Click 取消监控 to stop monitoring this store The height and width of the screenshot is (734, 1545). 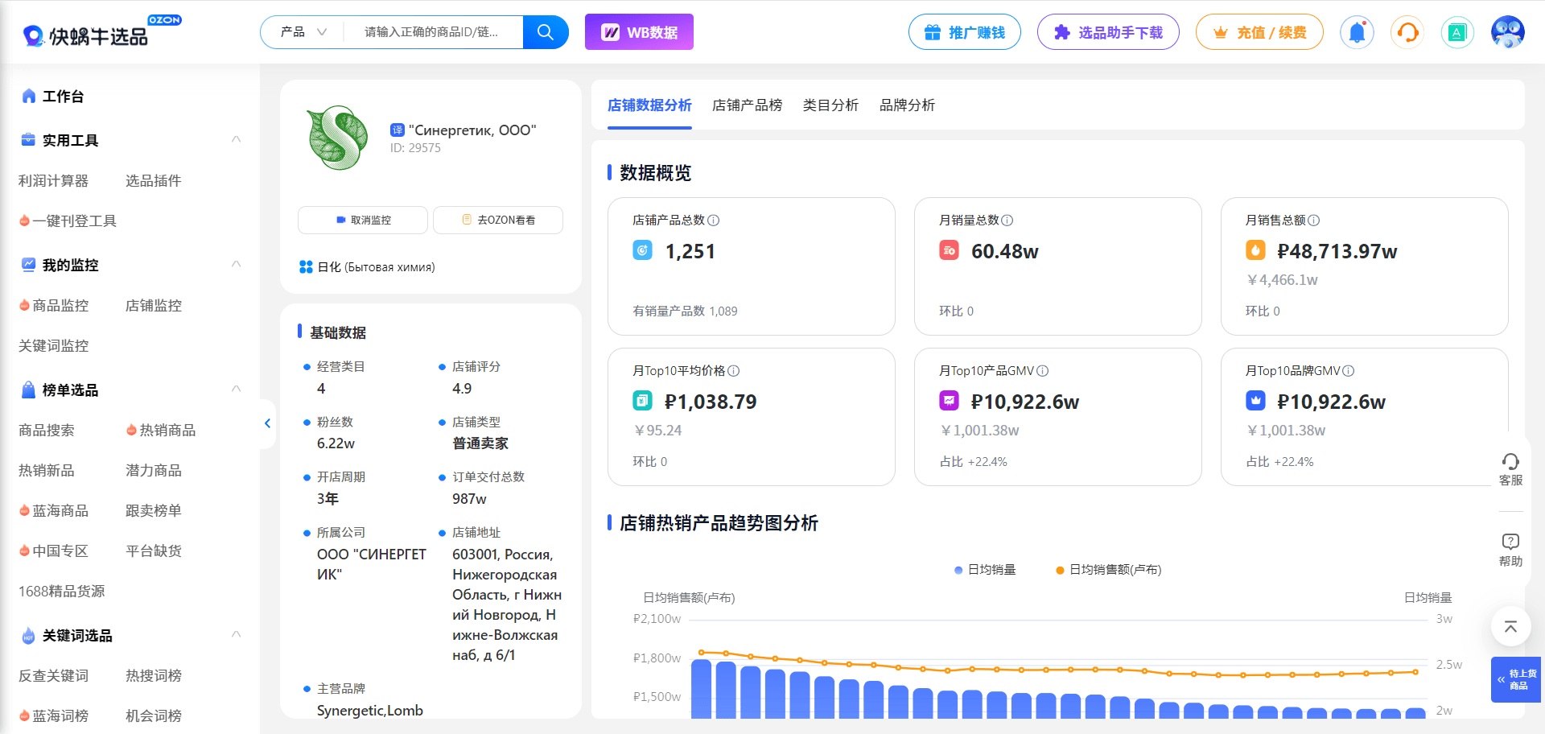coord(362,220)
